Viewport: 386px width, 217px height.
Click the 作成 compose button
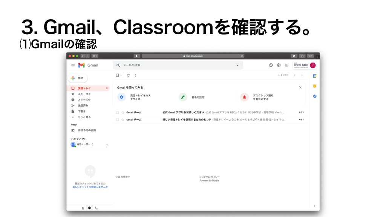78,78
